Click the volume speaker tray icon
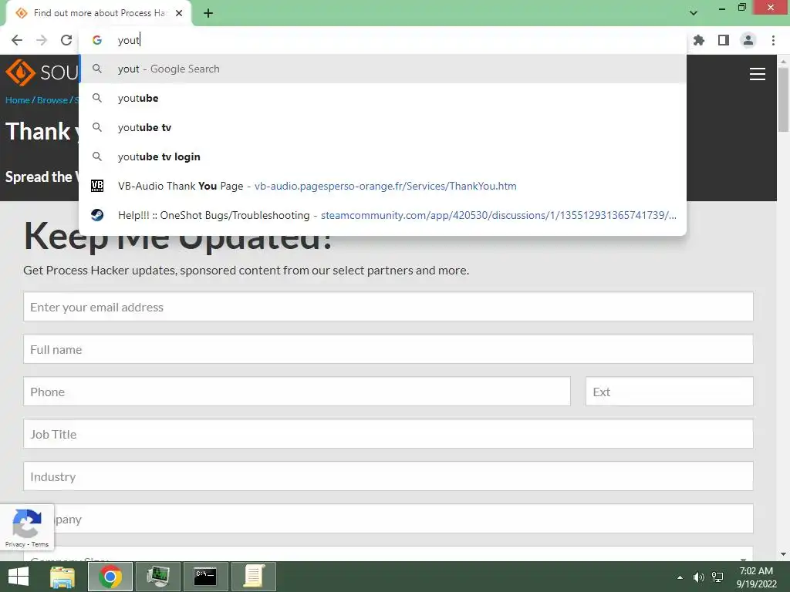This screenshot has width=790, height=592. click(x=698, y=577)
